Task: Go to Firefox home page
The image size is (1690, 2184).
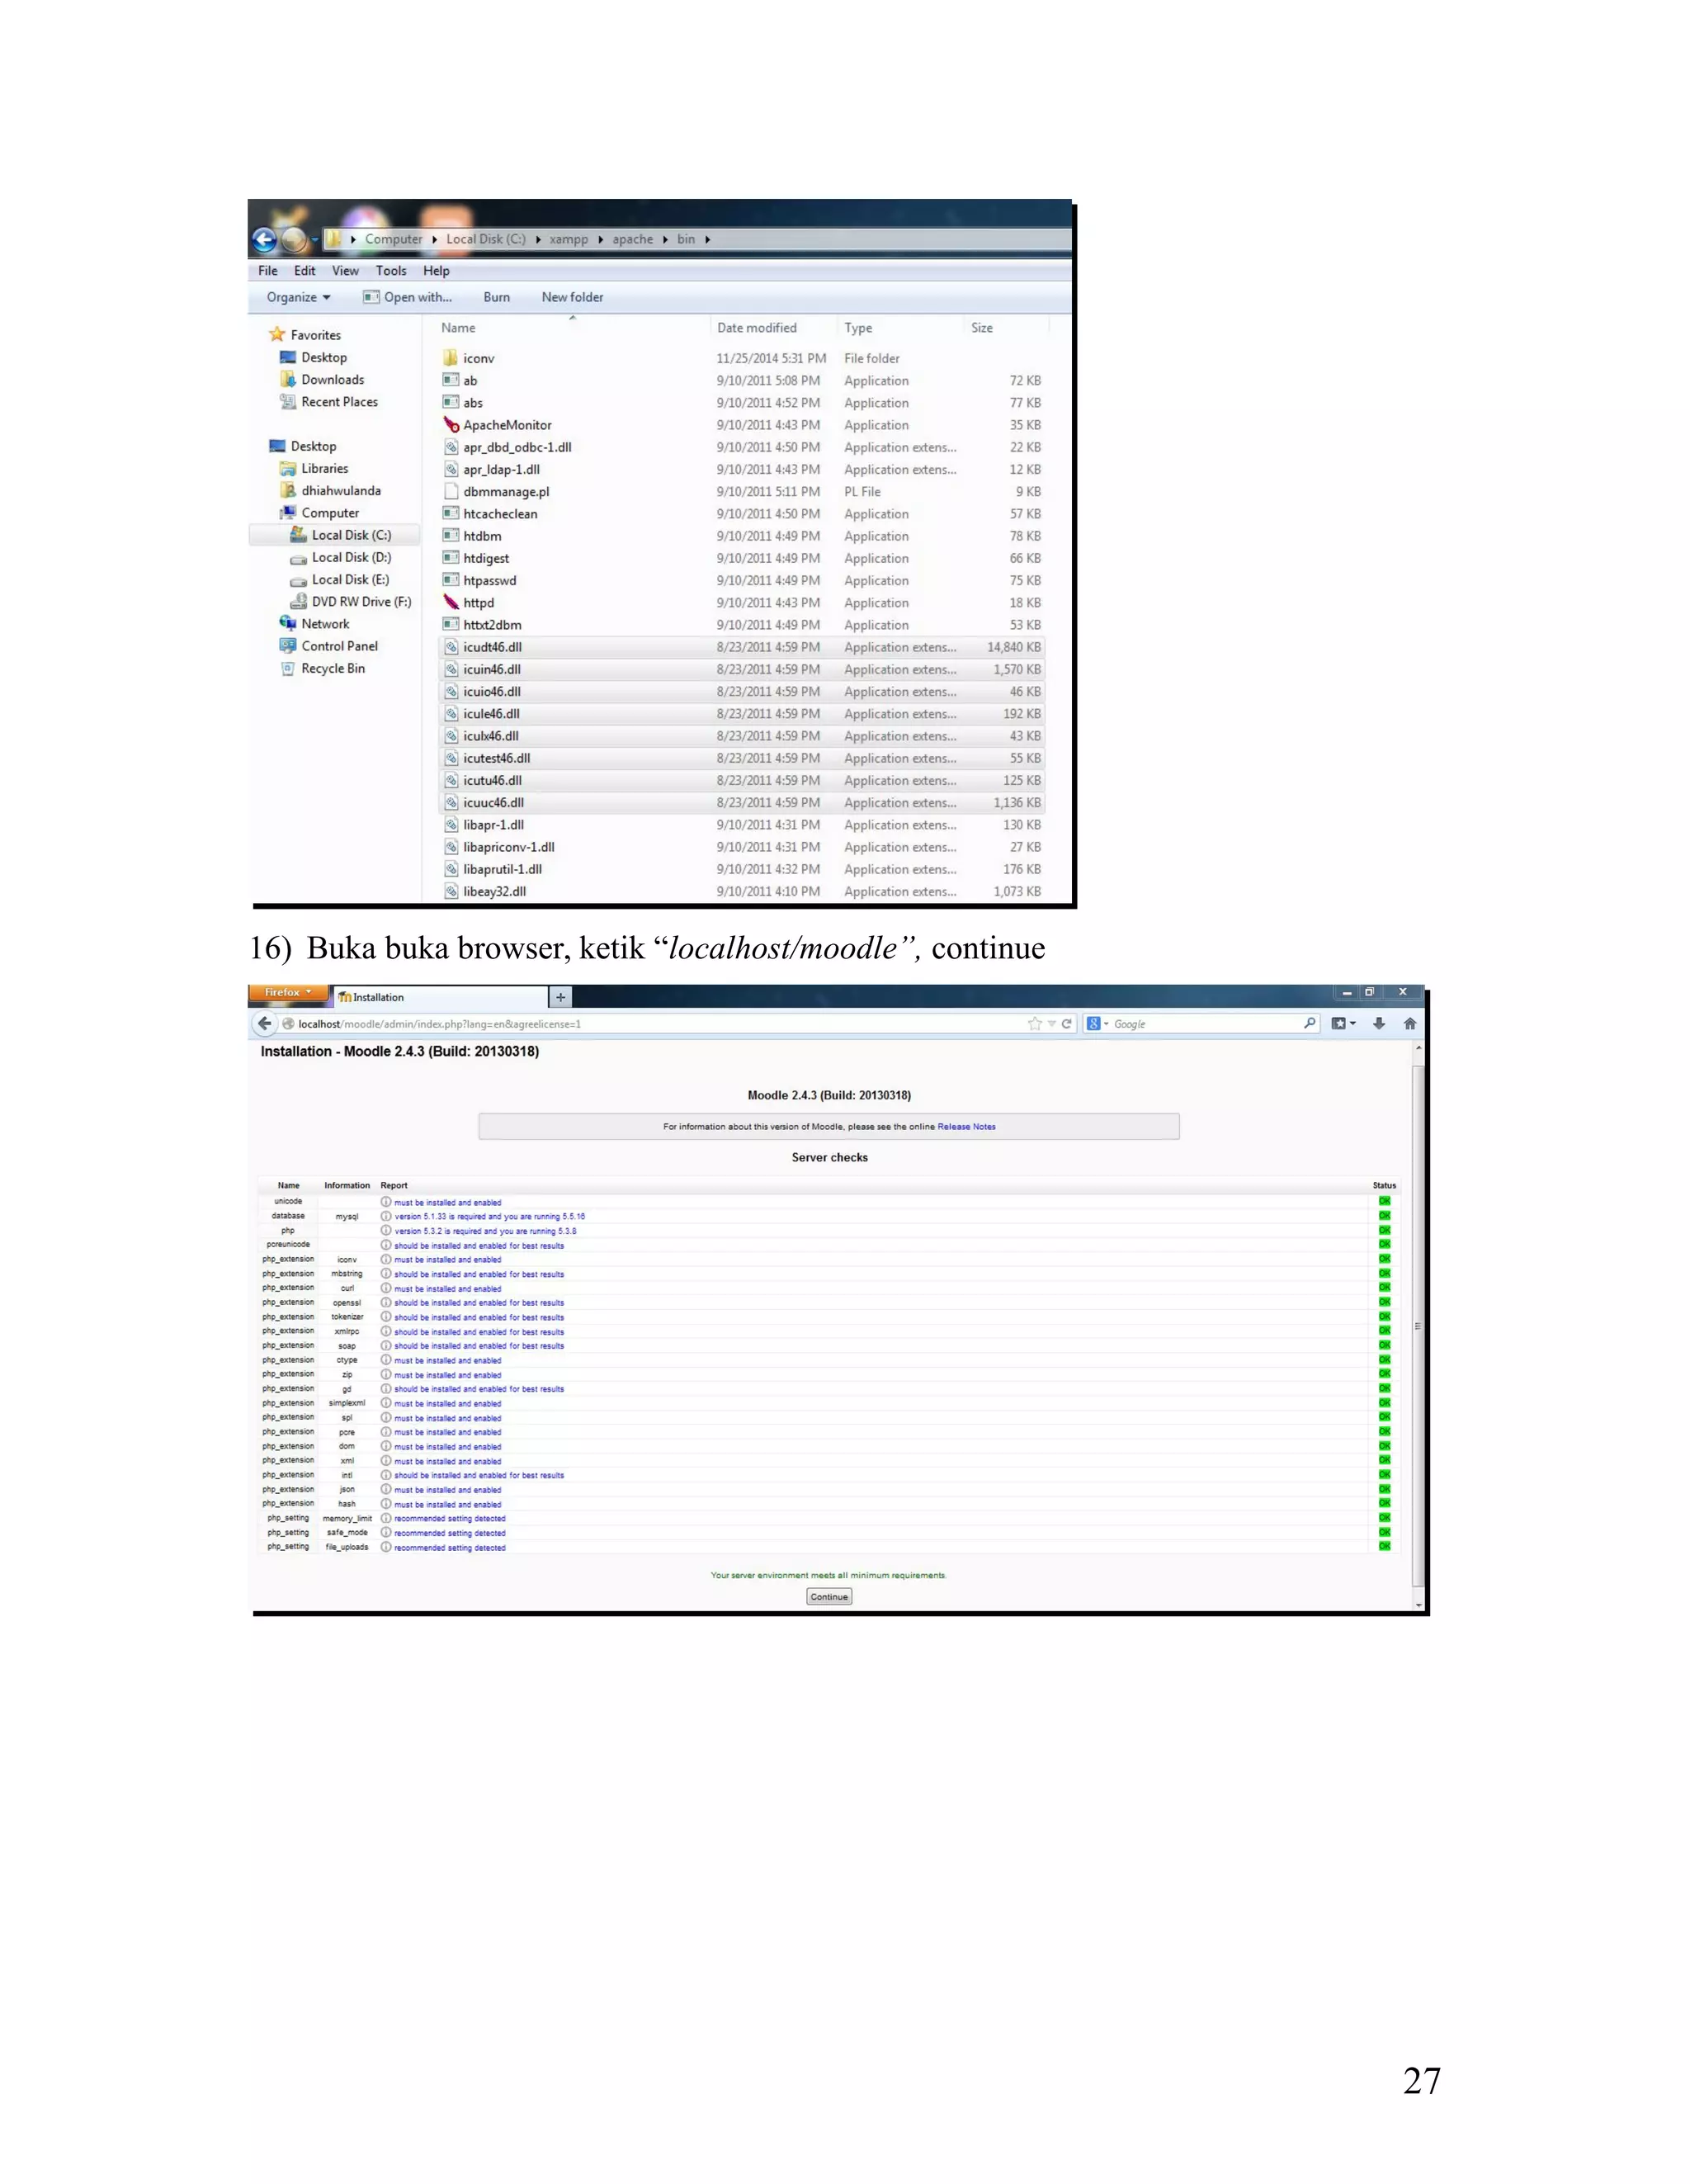Action: (x=1410, y=1024)
